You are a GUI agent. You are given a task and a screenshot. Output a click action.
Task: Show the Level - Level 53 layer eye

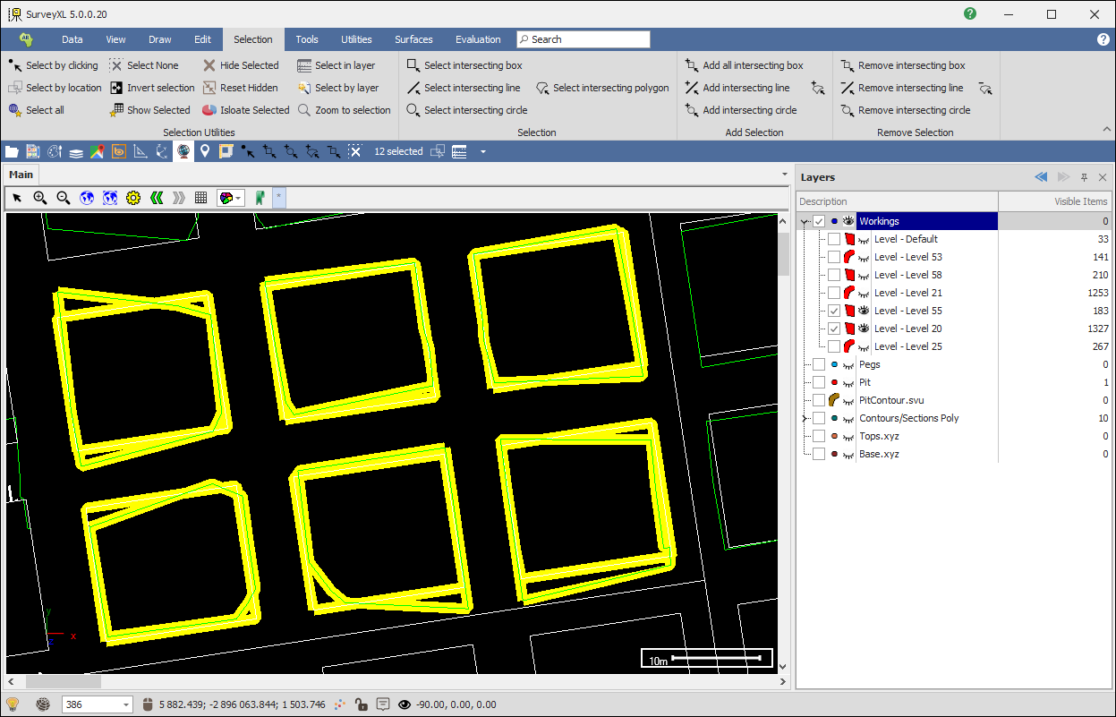pyautogui.click(x=865, y=258)
